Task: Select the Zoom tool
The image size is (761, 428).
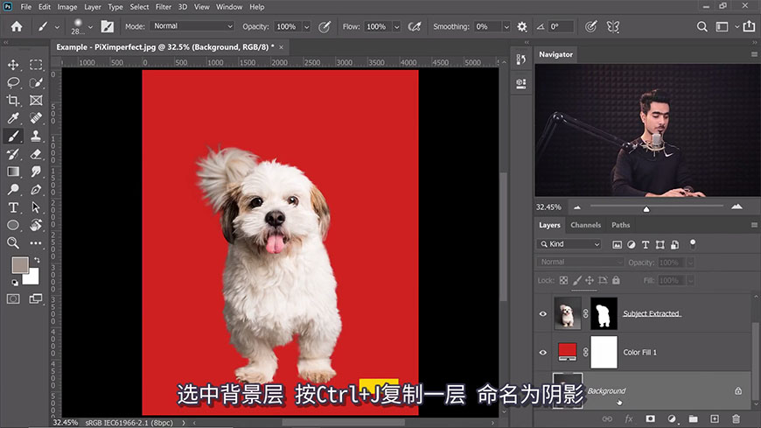Action: [x=13, y=243]
